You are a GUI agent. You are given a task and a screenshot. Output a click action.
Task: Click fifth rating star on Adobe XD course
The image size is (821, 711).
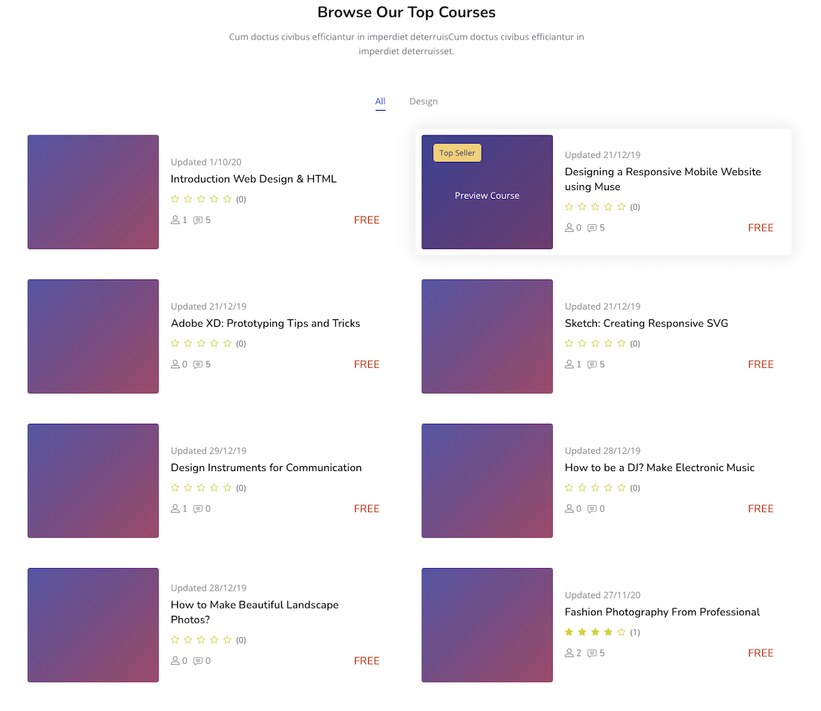point(227,343)
